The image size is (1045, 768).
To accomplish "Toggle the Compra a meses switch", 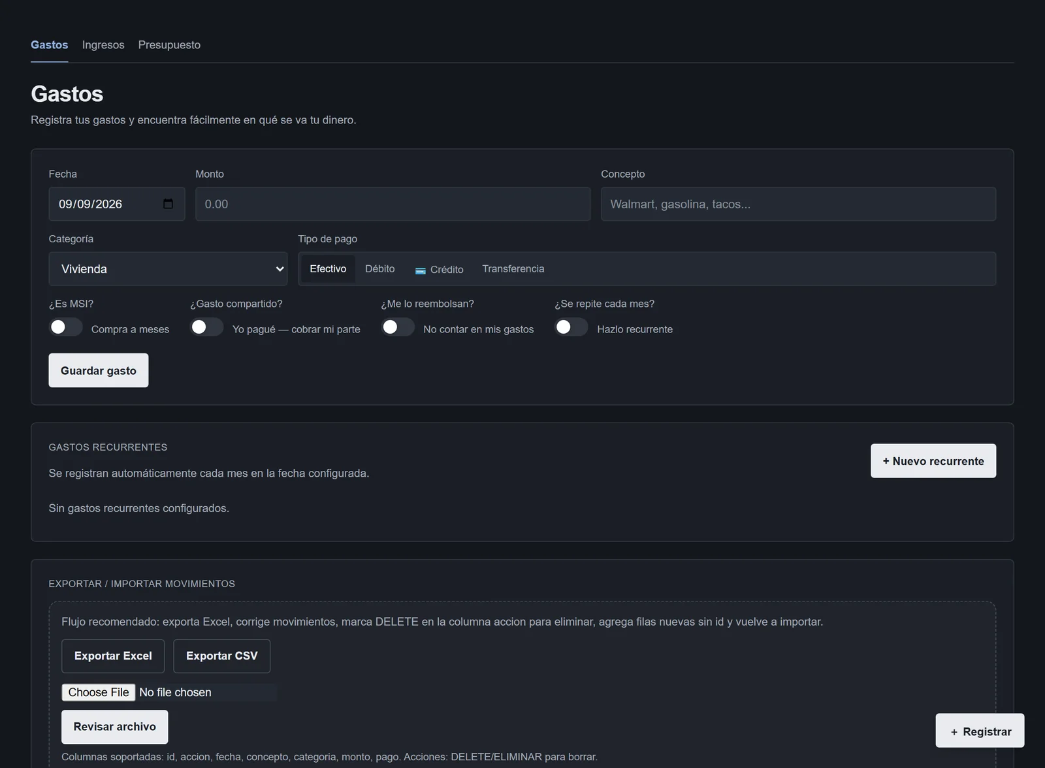I will (x=66, y=327).
